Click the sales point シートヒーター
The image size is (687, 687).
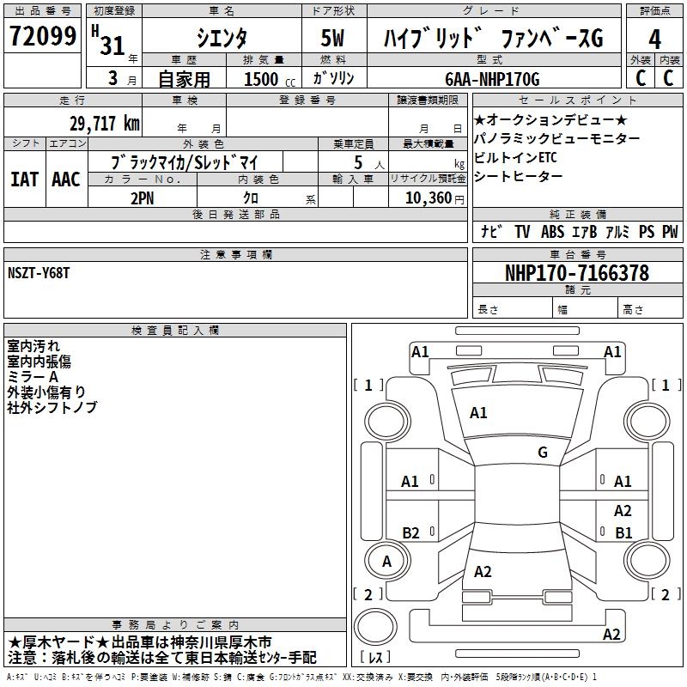point(519,177)
